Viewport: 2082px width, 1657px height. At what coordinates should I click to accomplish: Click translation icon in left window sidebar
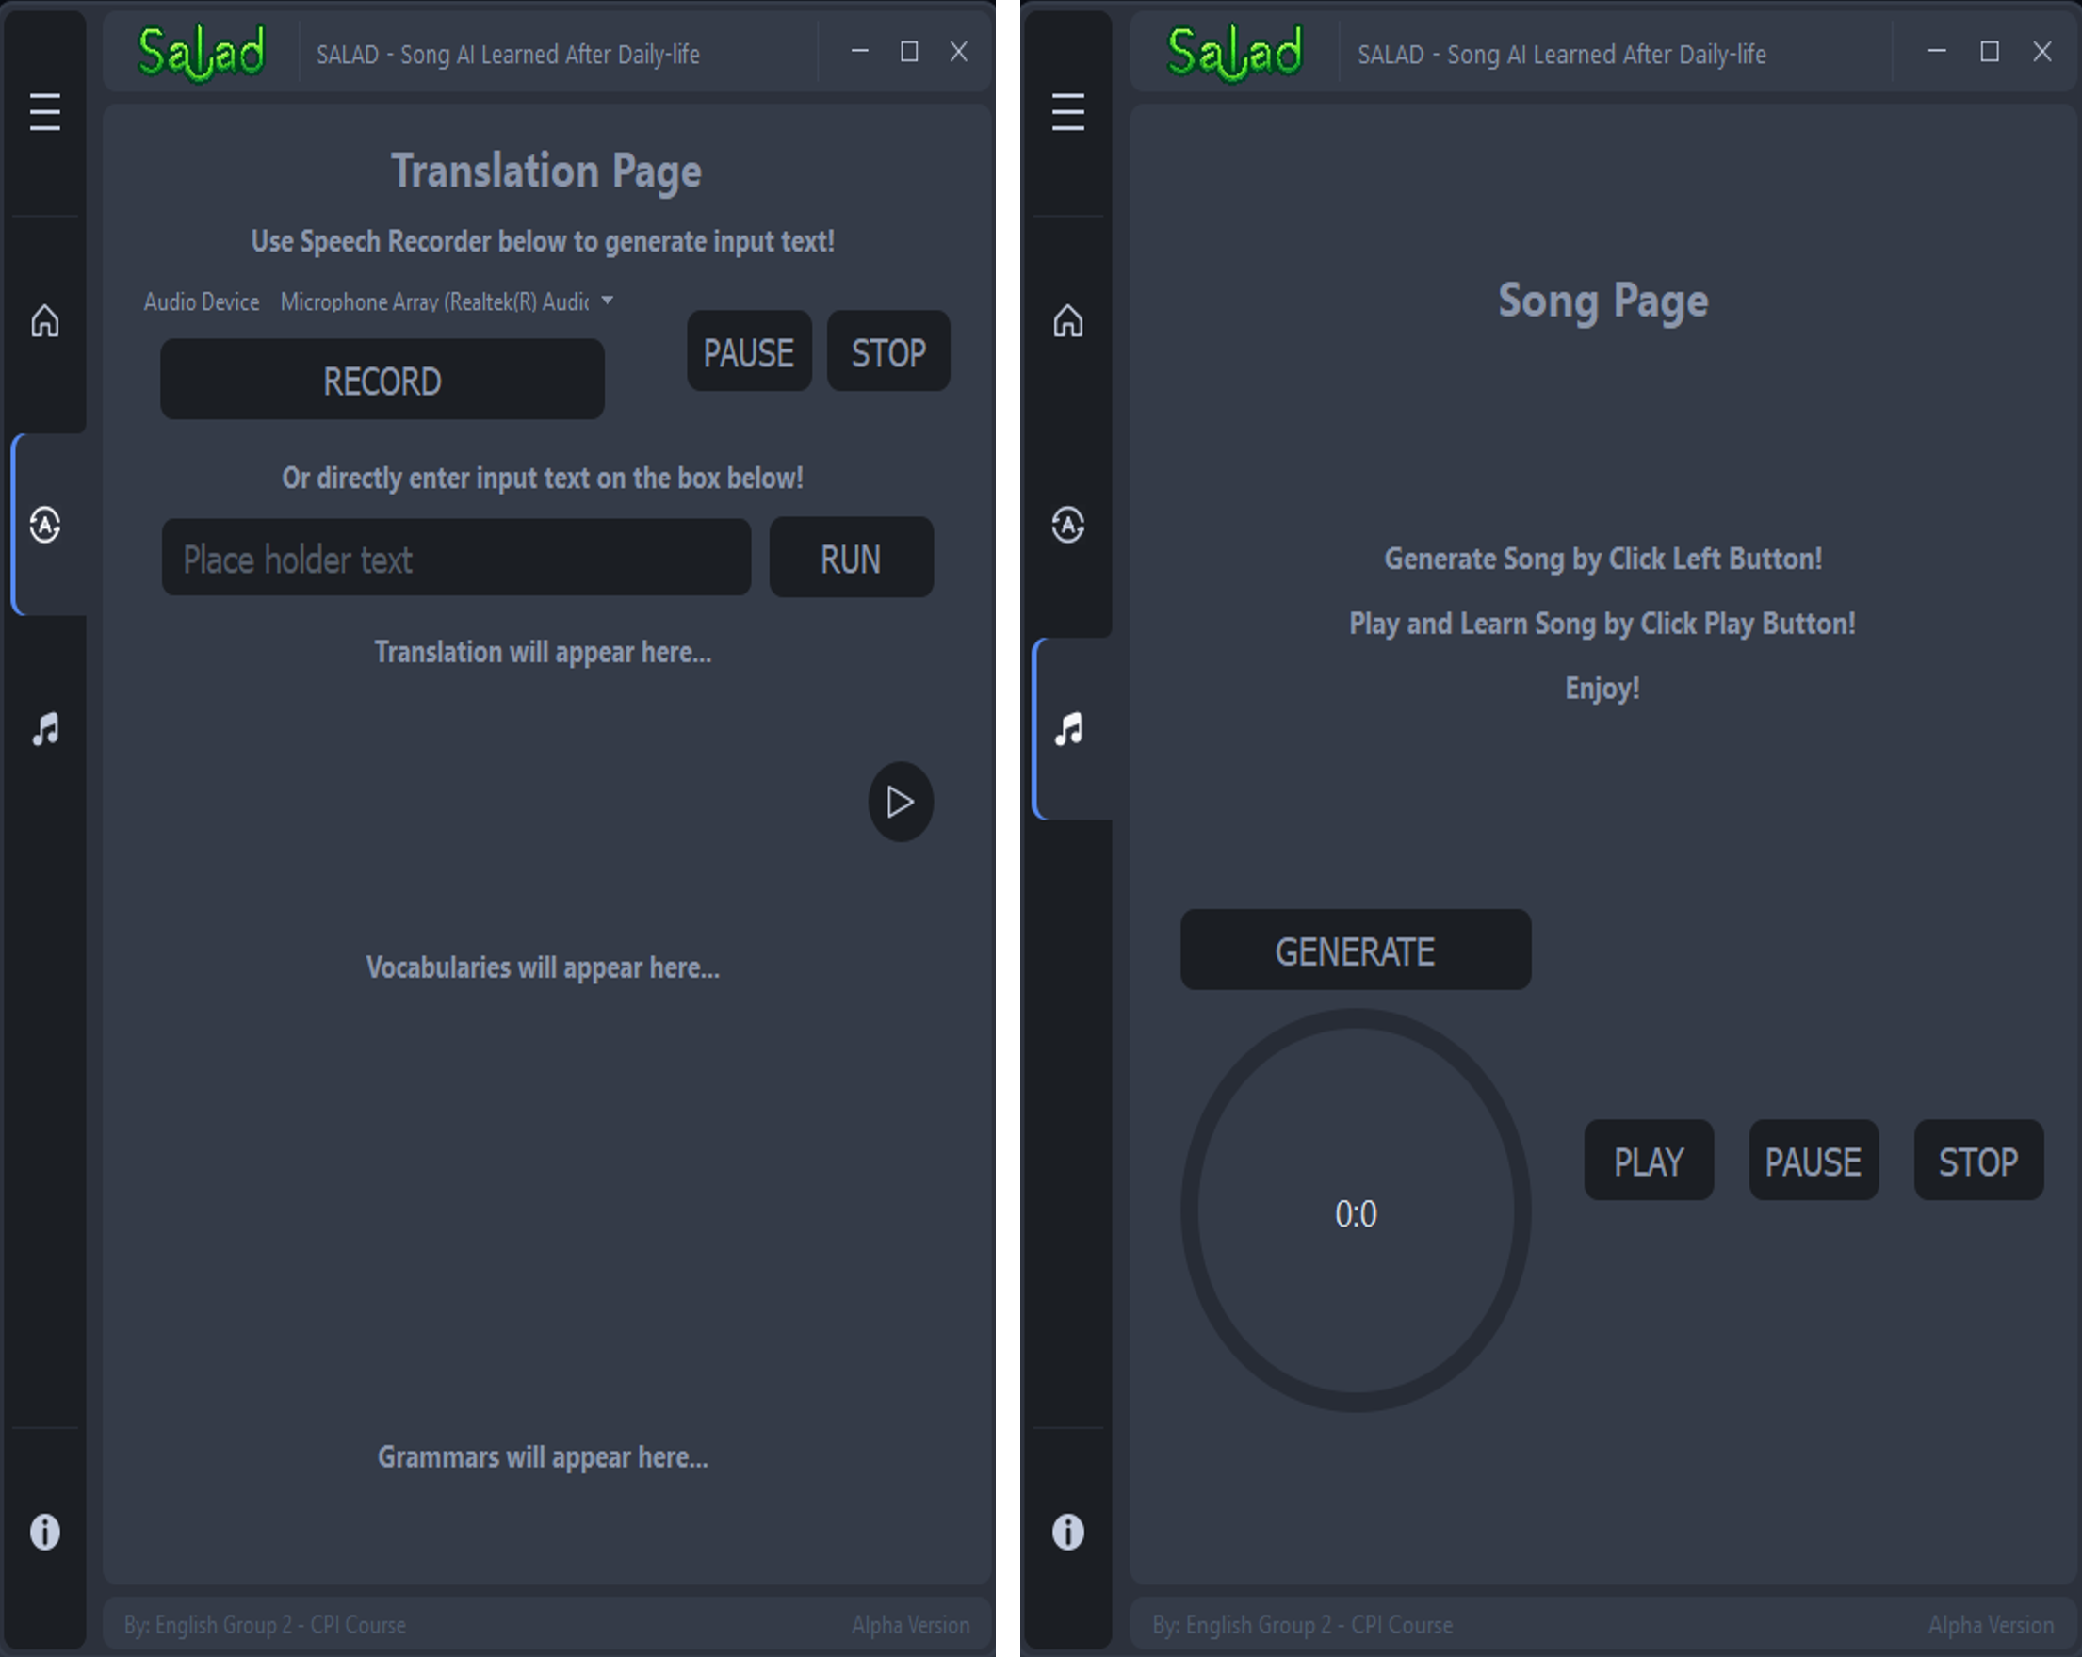44,525
